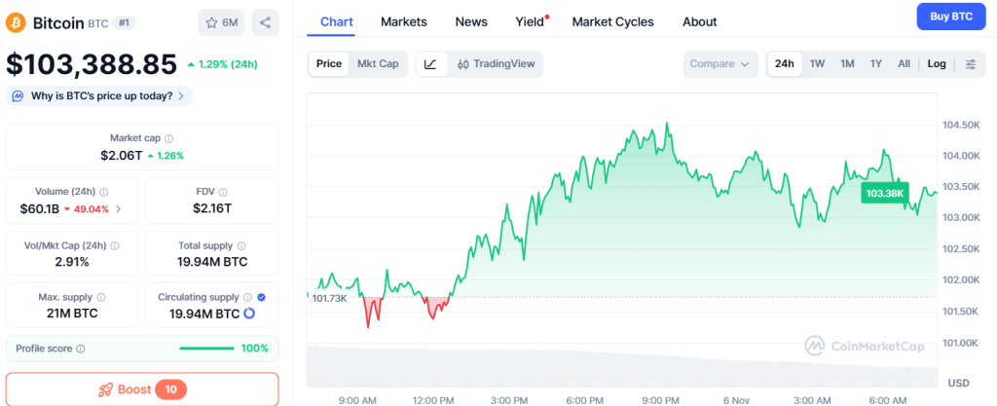Screen dimensions: 997x406
Task: Click the share icon beside Bitcoin title
Action: click(265, 21)
